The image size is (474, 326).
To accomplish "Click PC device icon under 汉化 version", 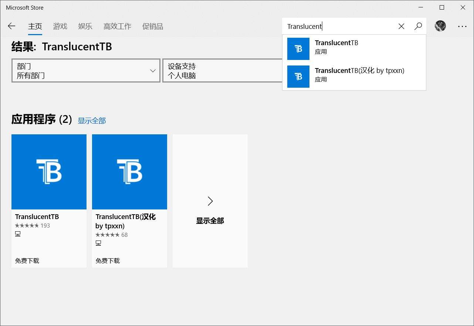I will pos(98,243).
